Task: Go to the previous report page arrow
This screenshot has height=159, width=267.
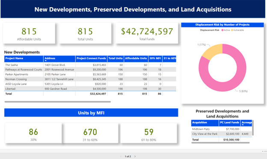Action: pos(121,156)
